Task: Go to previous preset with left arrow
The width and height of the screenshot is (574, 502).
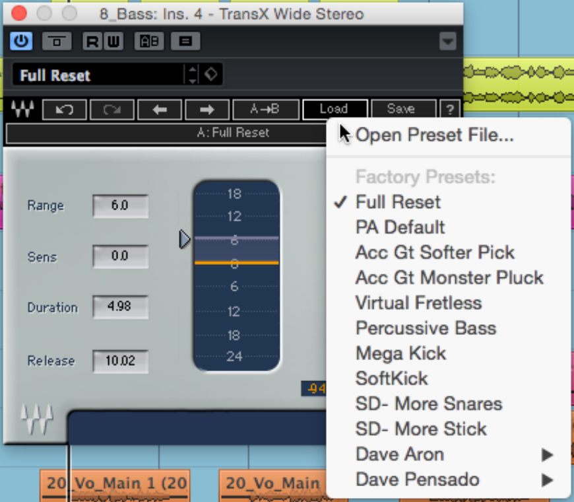Action: pyautogui.click(x=160, y=109)
